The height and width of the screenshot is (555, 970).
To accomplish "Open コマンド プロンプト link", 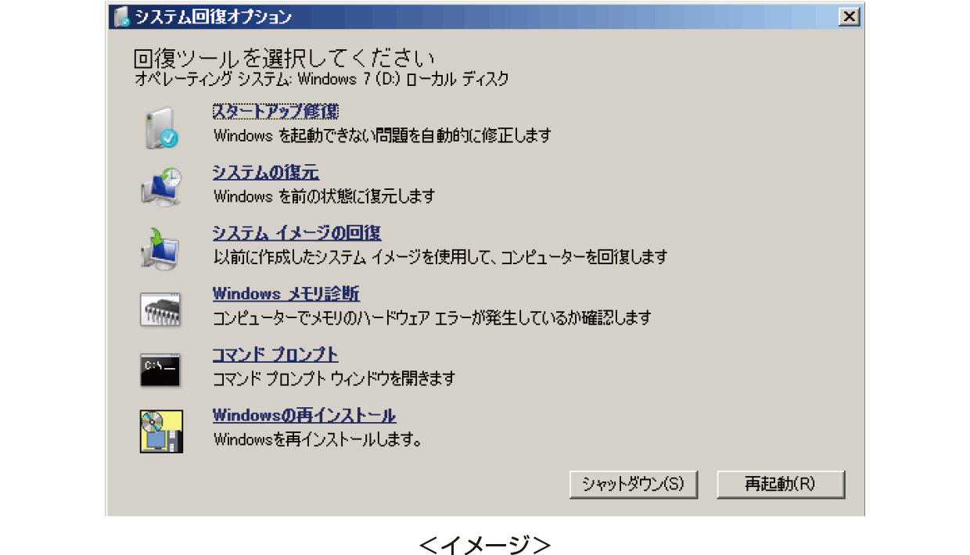I will (x=275, y=354).
